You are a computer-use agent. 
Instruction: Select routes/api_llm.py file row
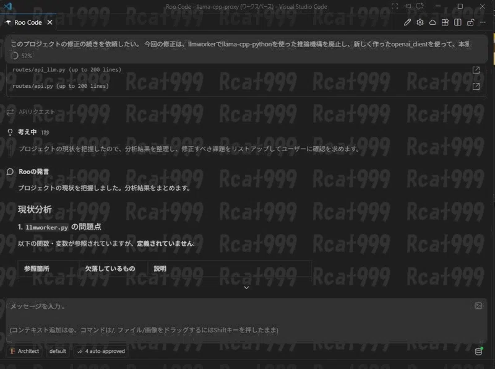tap(246, 70)
